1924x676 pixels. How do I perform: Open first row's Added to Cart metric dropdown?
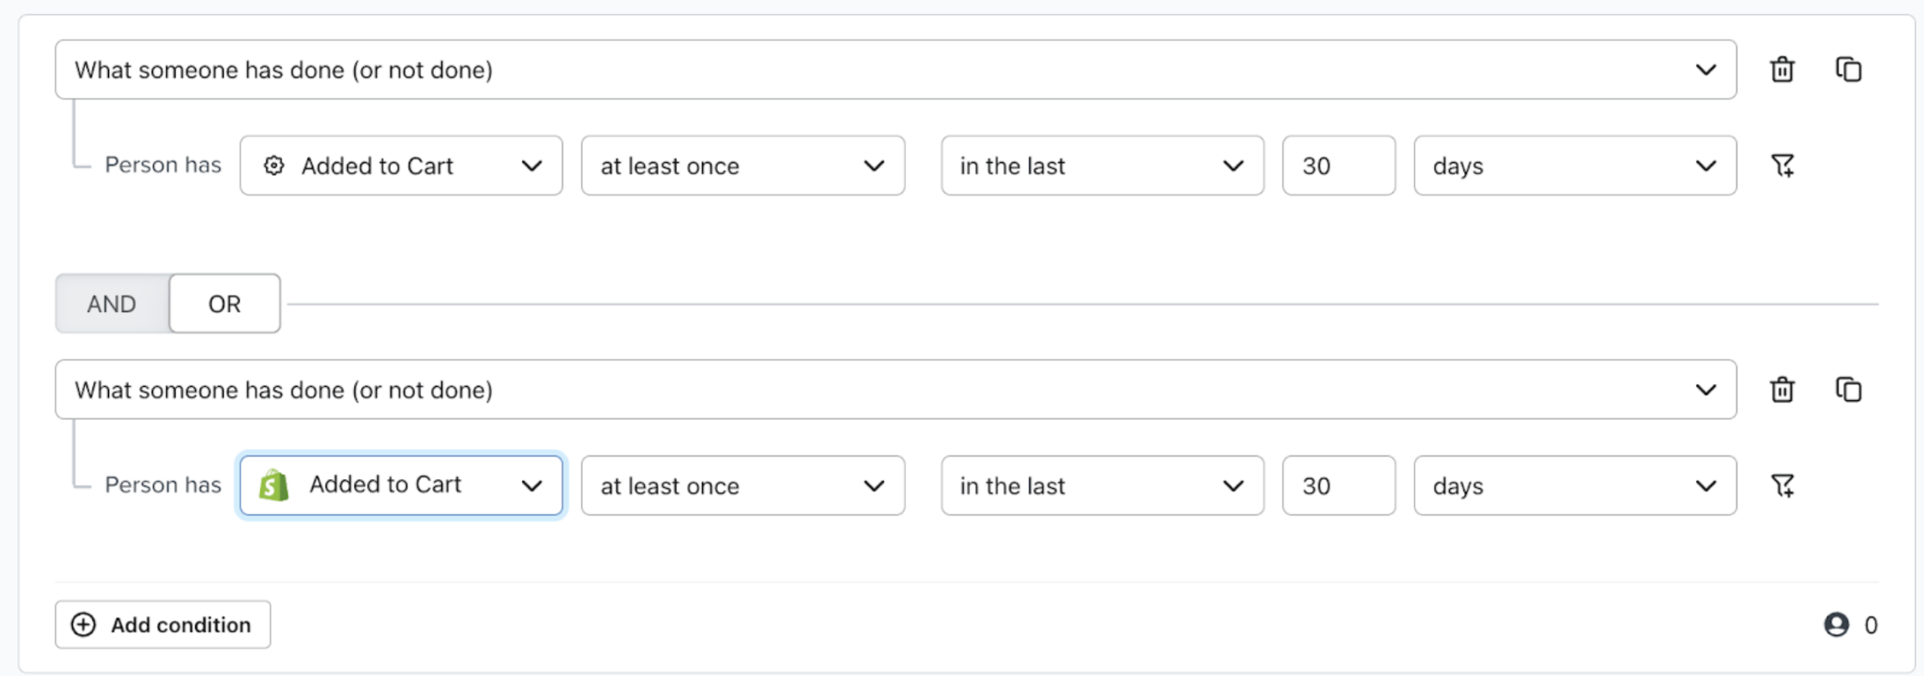click(400, 165)
